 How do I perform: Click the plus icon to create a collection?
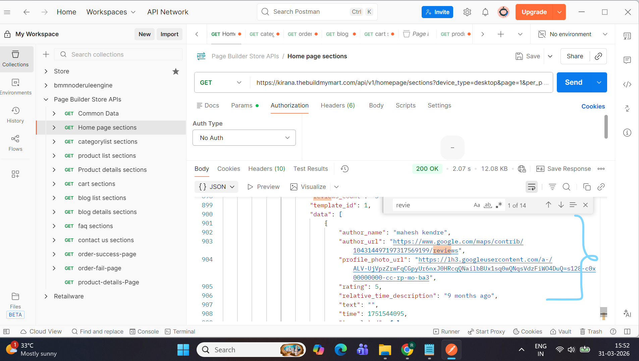[x=46, y=54]
